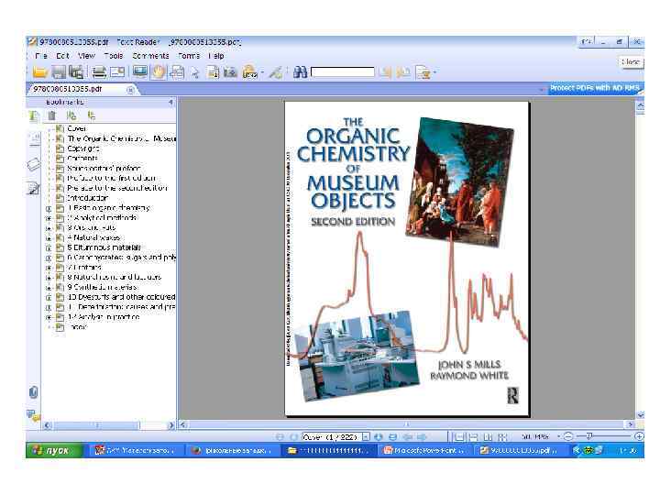Screen dimensions: 660x495
Task: Open the Comments menu
Action: (150, 56)
